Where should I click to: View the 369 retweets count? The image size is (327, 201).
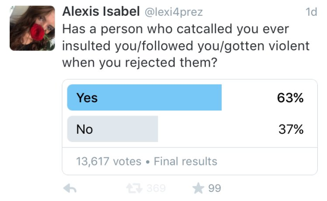click(156, 188)
